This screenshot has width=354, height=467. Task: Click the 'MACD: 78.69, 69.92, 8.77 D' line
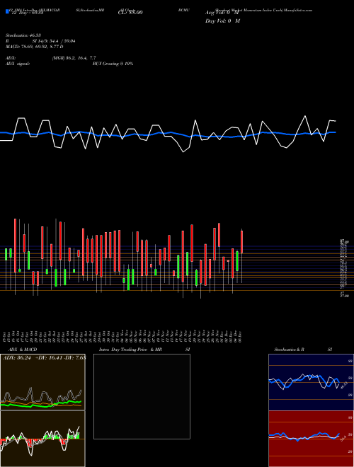pos(34,47)
